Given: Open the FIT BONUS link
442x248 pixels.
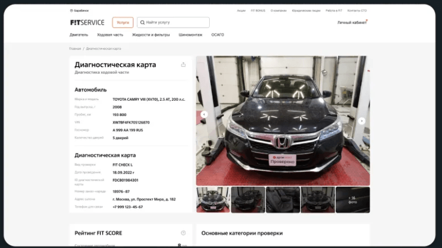Looking at the screenshot, I should (x=258, y=11).
